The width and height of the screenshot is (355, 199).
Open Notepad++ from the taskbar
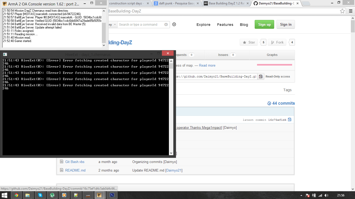click(x=76, y=195)
